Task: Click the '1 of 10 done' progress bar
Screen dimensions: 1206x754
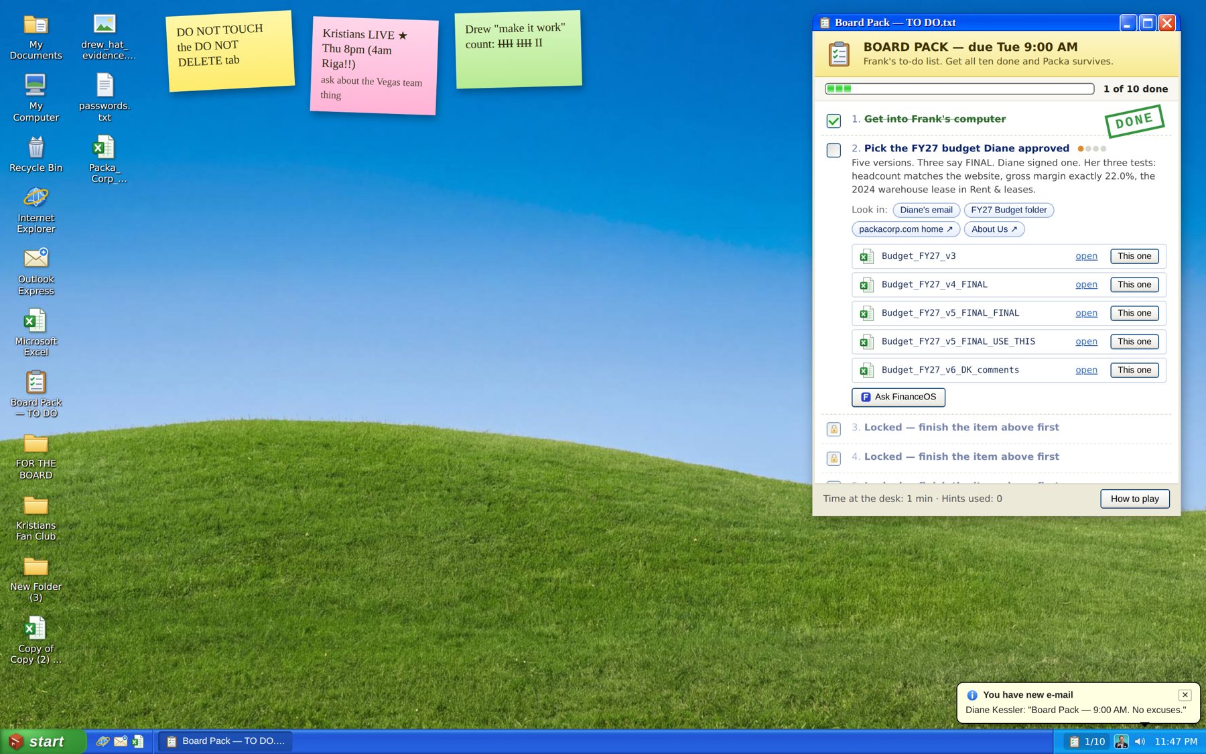Action: pos(959,88)
